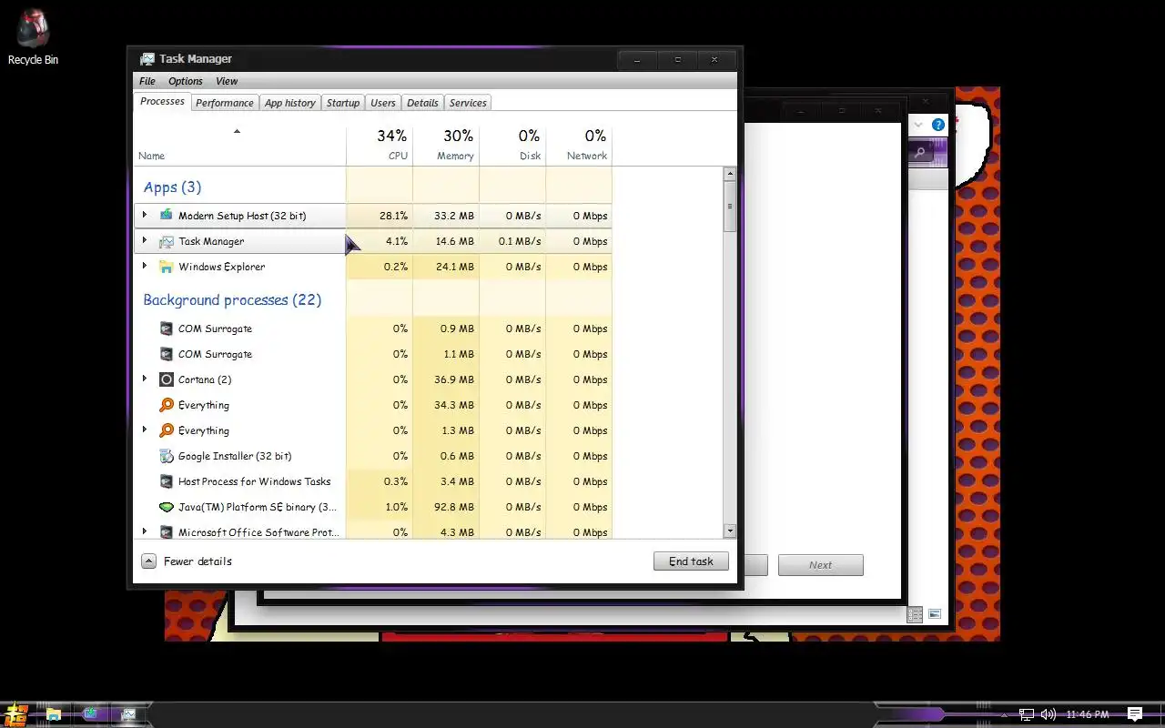Click the Task Manager process row icon
Viewport: 1165px width, 728px height.
click(x=166, y=241)
